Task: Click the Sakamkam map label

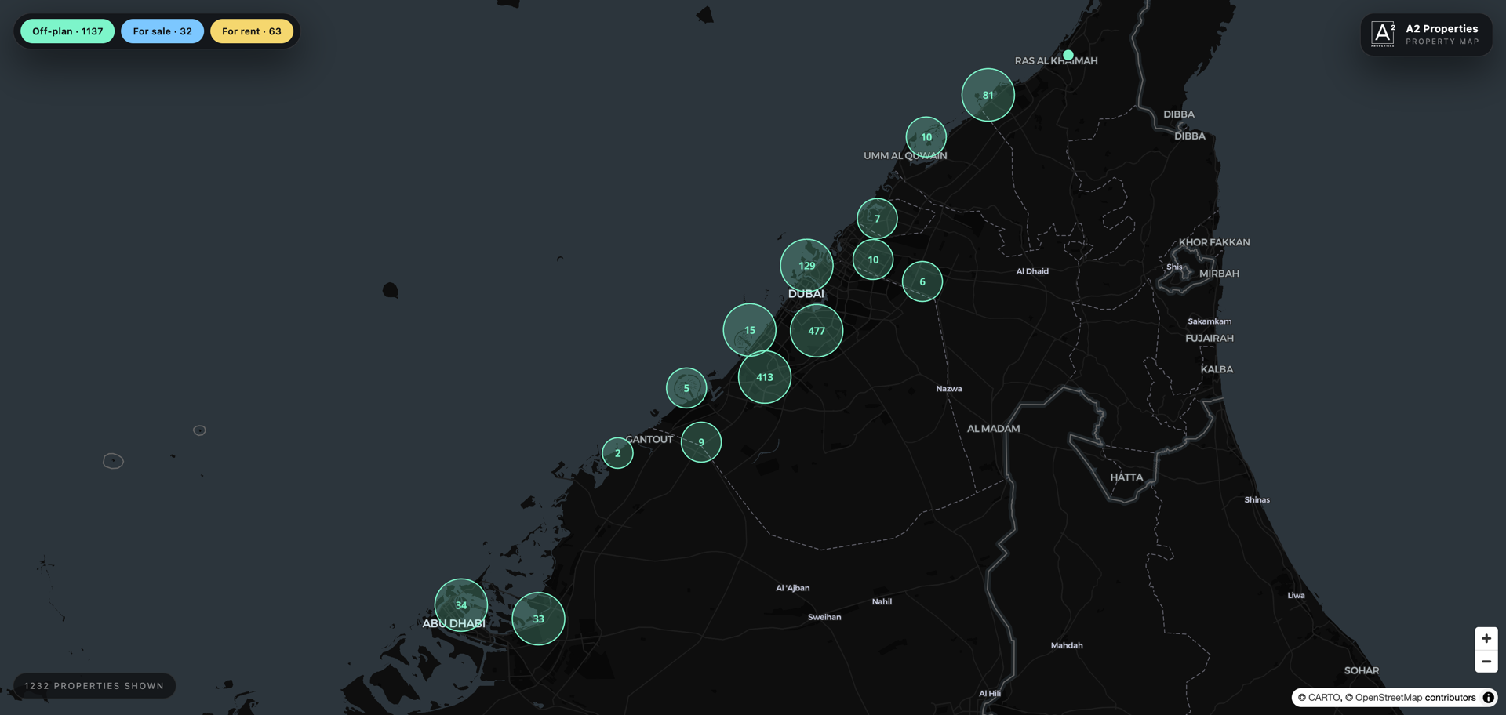Action: coord(1210,321)
